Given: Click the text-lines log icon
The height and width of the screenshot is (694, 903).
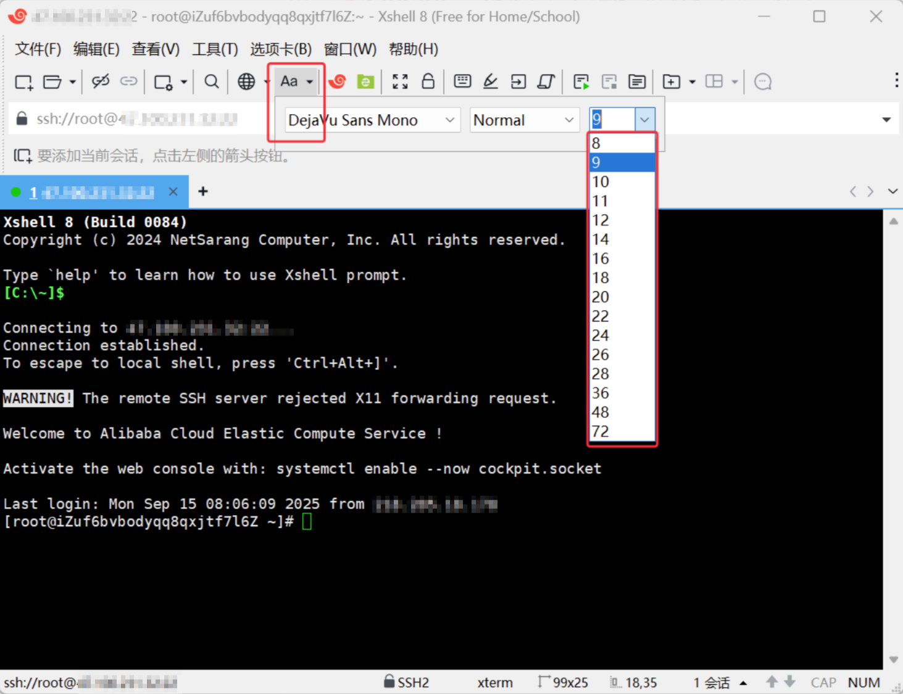Looking at the screenshot, I should tap(637, 81).
